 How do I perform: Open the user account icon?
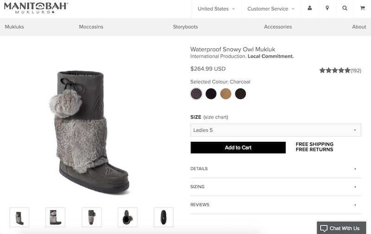coord(310,8)
